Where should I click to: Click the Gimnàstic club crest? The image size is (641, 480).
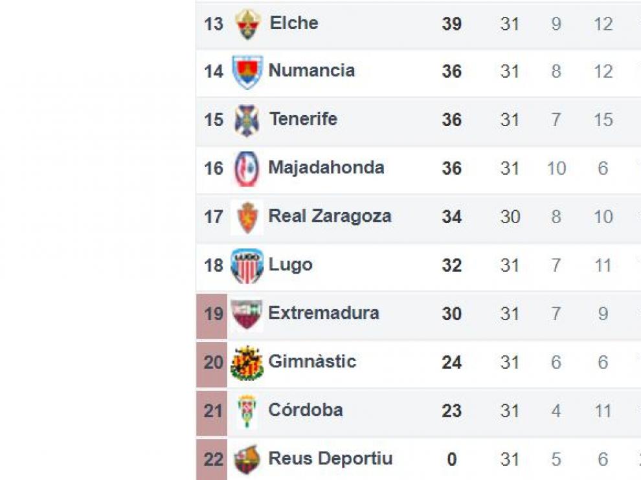click(247, 363)
